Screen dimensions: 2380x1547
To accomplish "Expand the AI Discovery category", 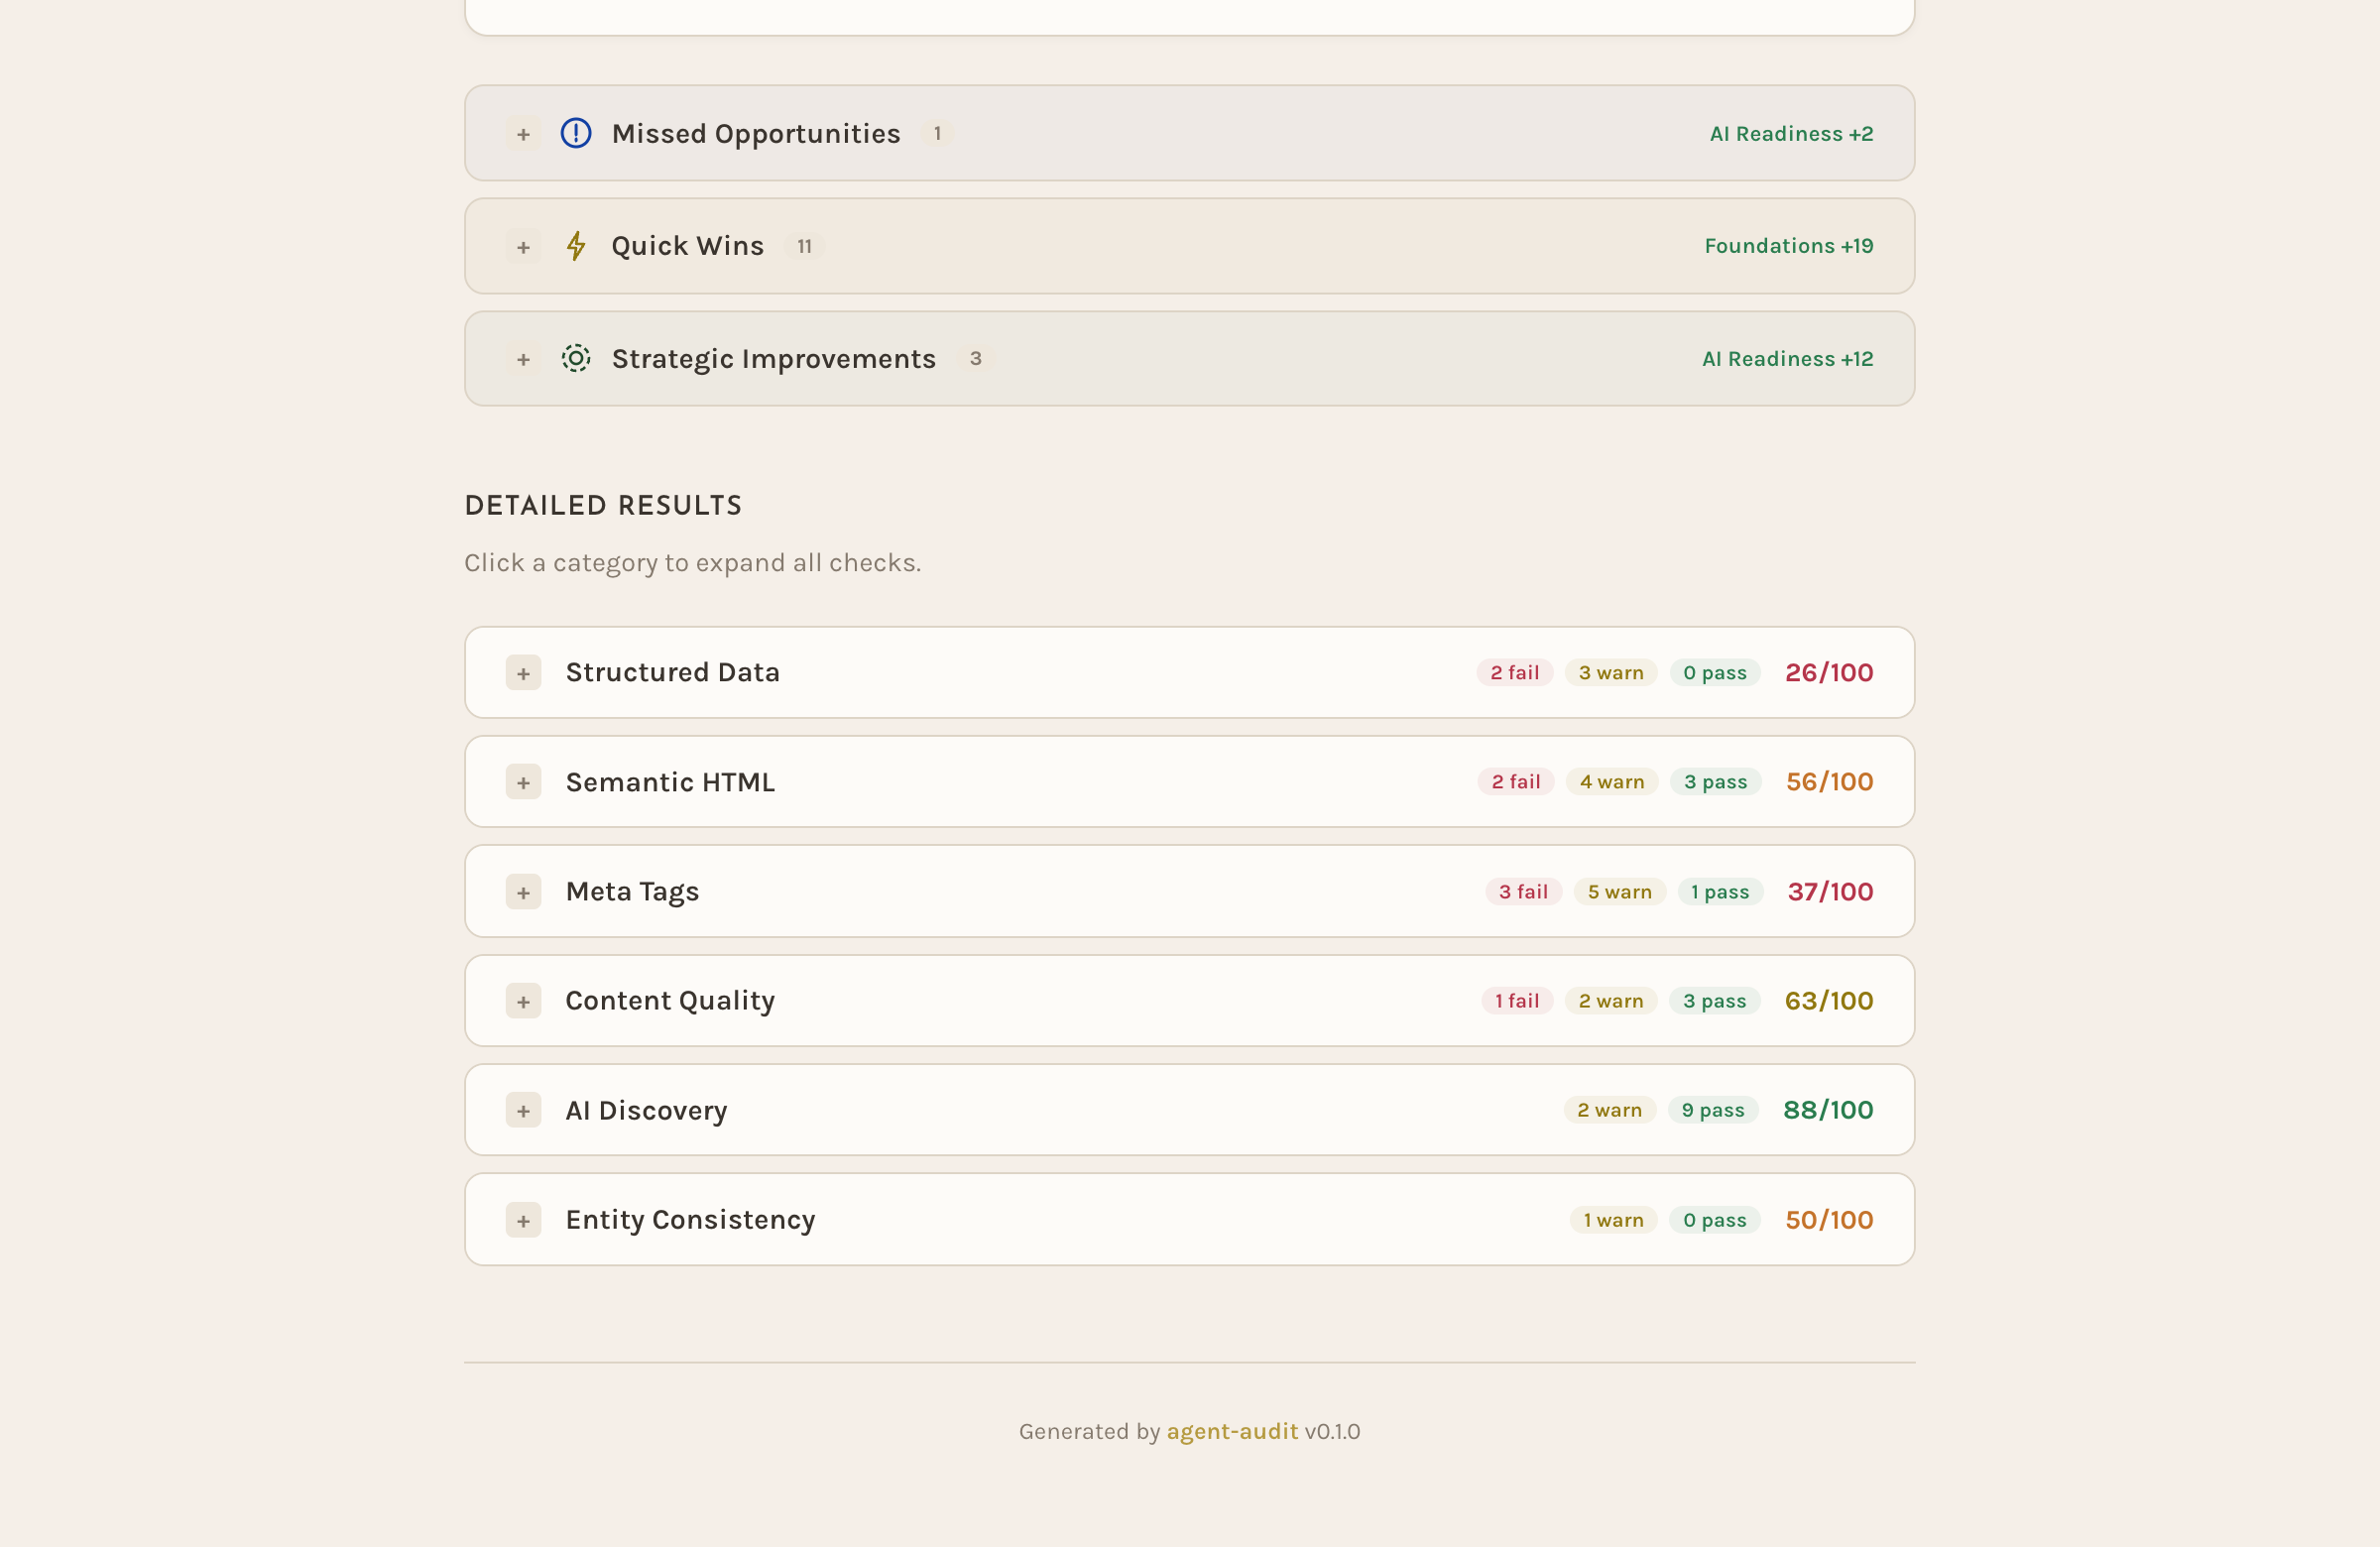I will tap(523, 1110).
